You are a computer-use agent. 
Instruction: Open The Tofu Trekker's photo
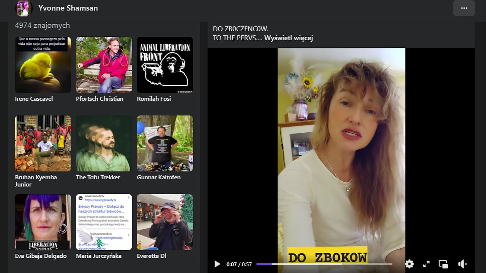pyautogui.click(x=104, y=143)
